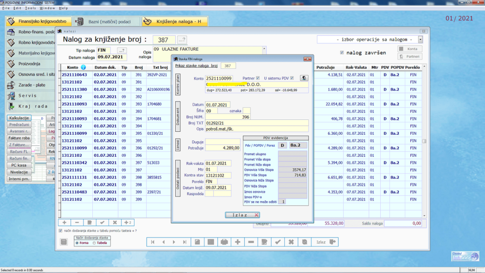
Task: Open Edit menu
Action: (18, 8)
